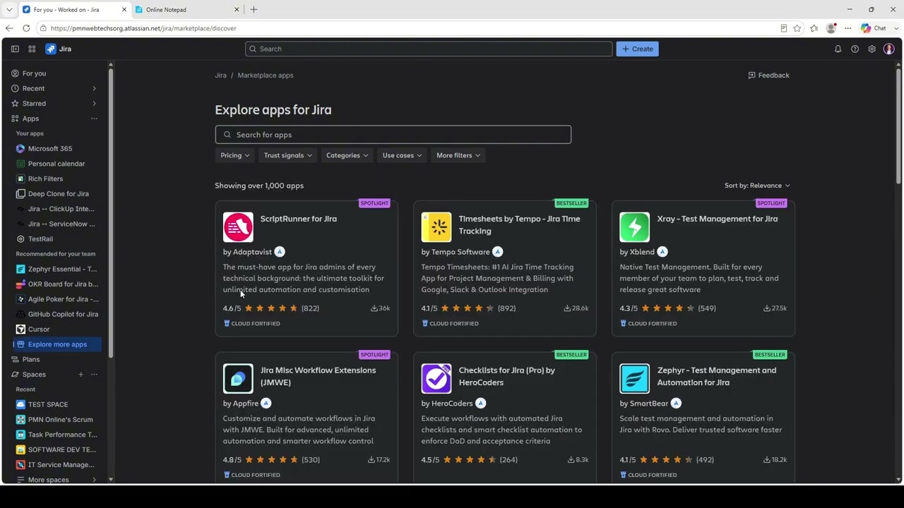Image resolution: width=904 pixels, height=508 pixels.
Task: Open Xray - Test Management for Jira title
Action: (x=718, y=219)
